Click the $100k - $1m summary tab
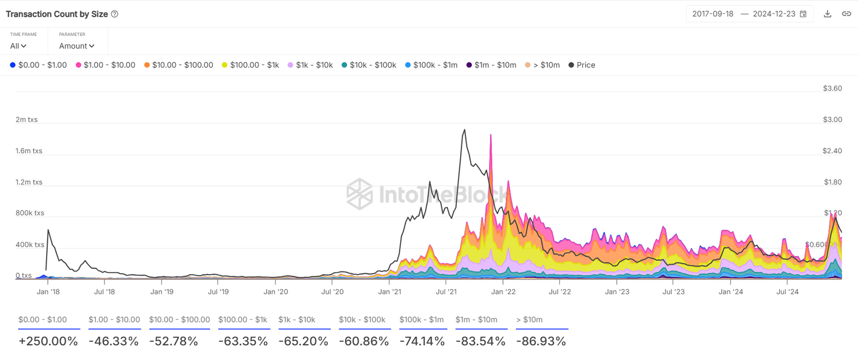The width and height of the screenshot is (858, 355). click(421, 320)
